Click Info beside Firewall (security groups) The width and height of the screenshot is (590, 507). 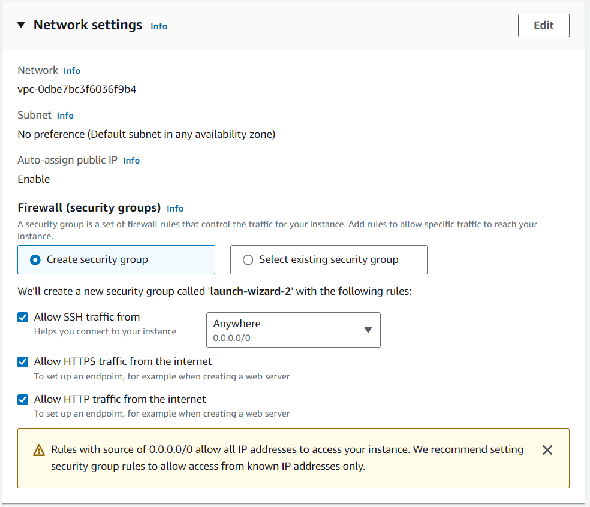(x=175, y=208)
